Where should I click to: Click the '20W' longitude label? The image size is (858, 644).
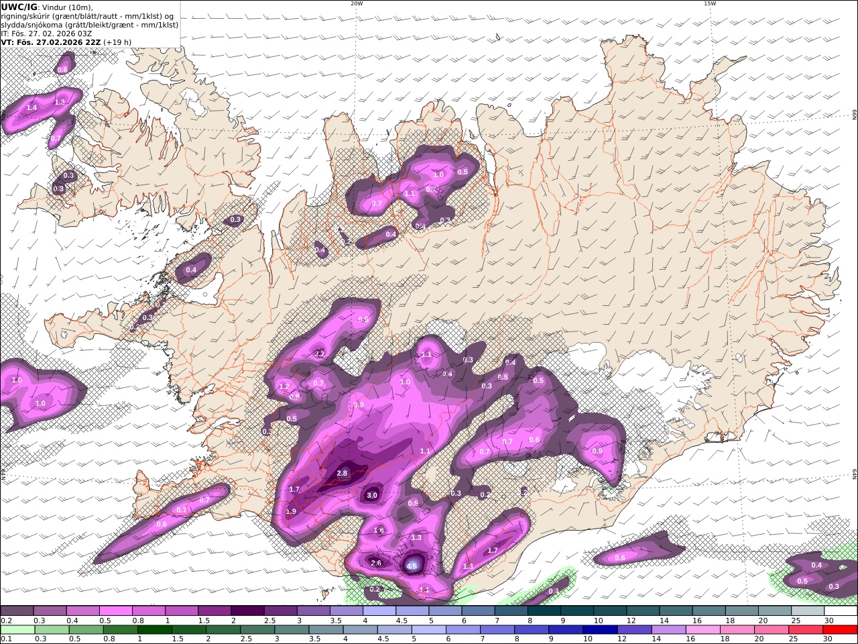click(357, 3)
